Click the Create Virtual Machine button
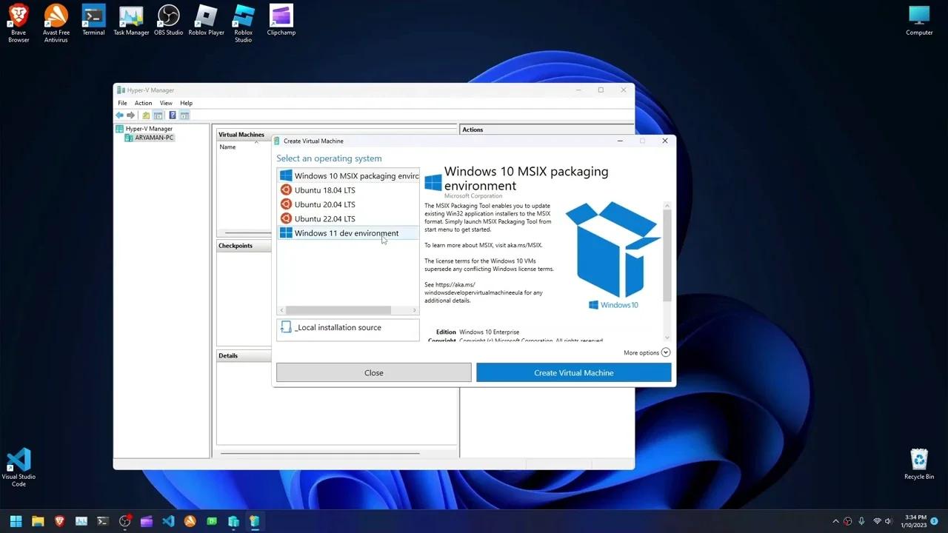This screenshot has width=948, height=533. coord(573,372)
